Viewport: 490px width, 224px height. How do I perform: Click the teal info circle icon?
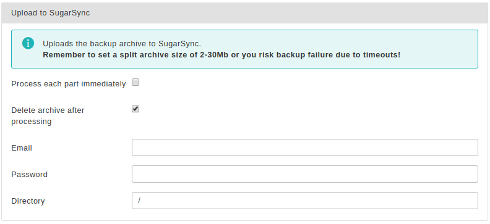(x=28, y=43)
